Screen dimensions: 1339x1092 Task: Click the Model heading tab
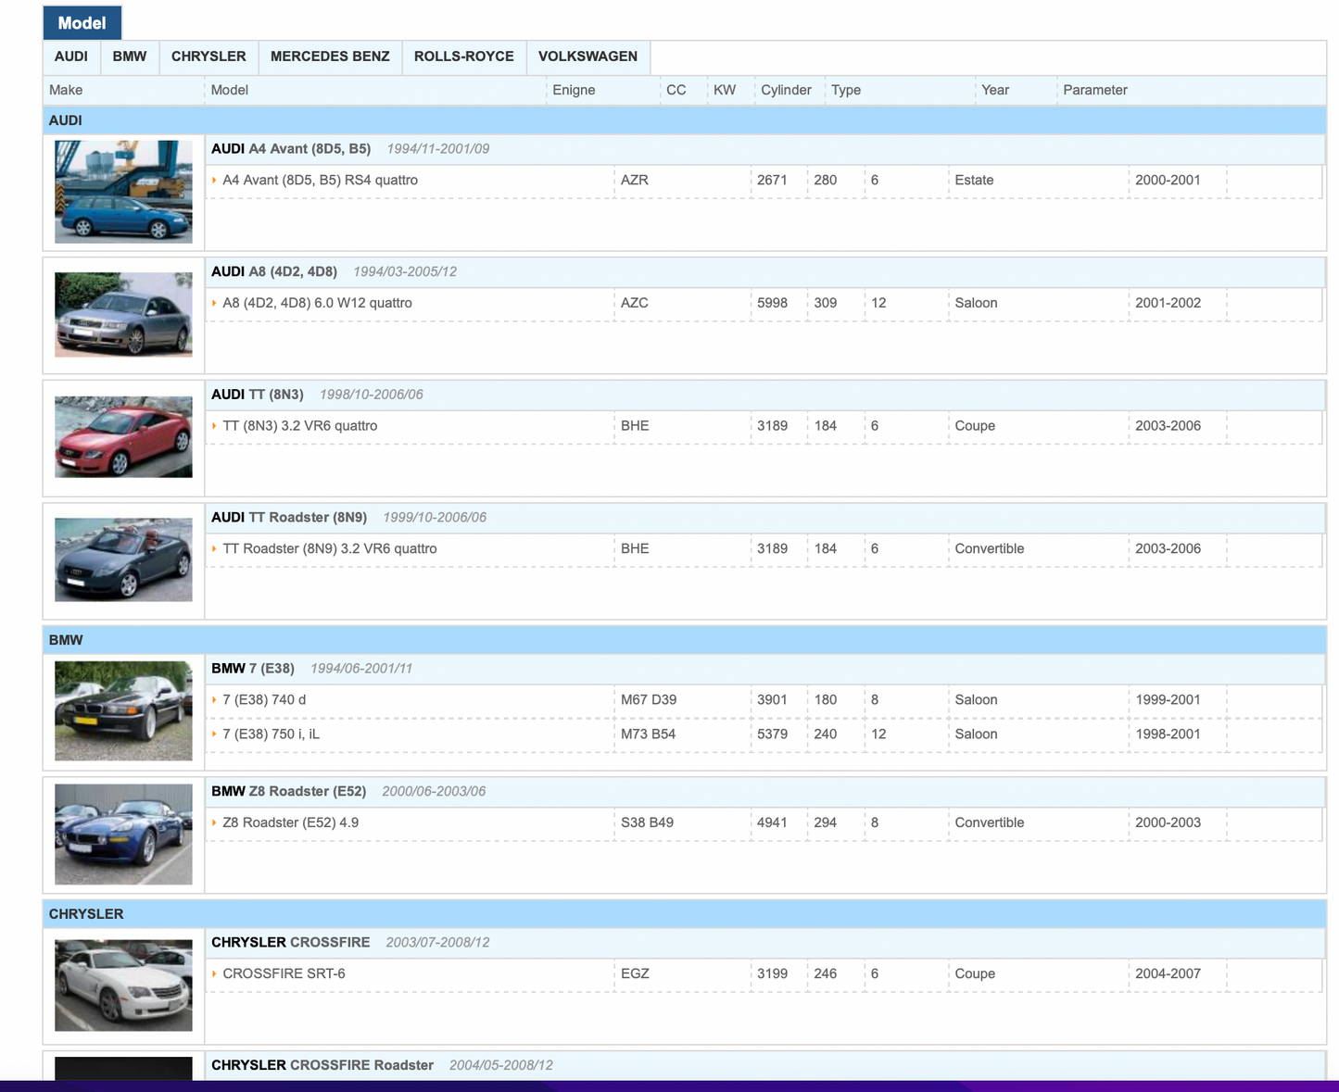point(82,23)
